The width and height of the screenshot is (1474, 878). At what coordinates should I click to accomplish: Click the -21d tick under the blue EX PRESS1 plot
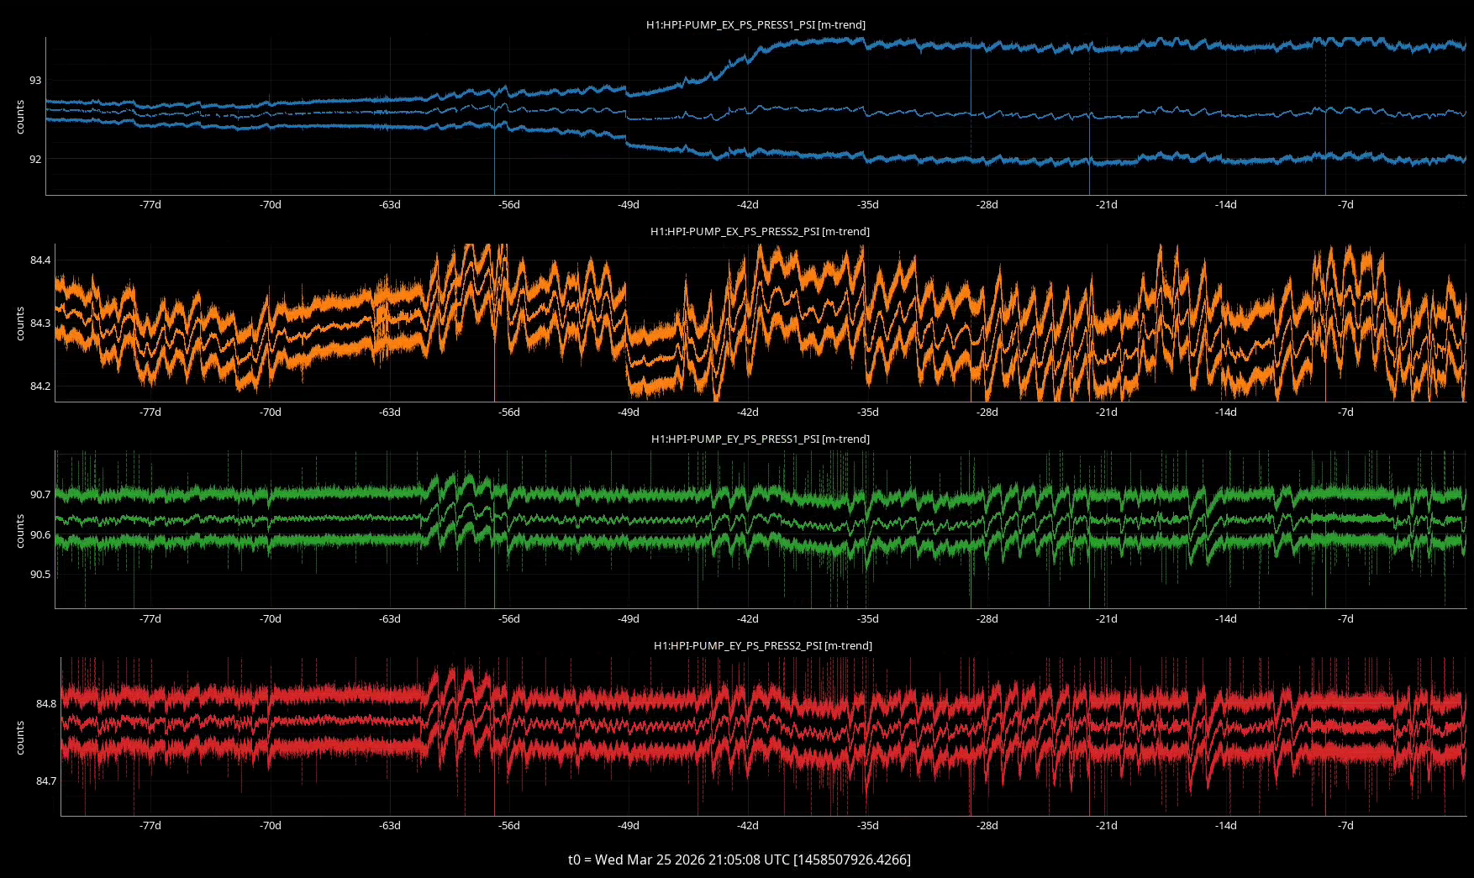(1107, 205)
